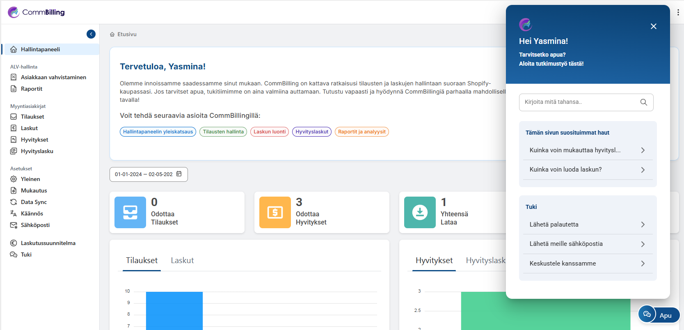The width and height of the screenshot is (684, 330).
Task: Click the search magnifier icon in help panel
Action: 643,102
